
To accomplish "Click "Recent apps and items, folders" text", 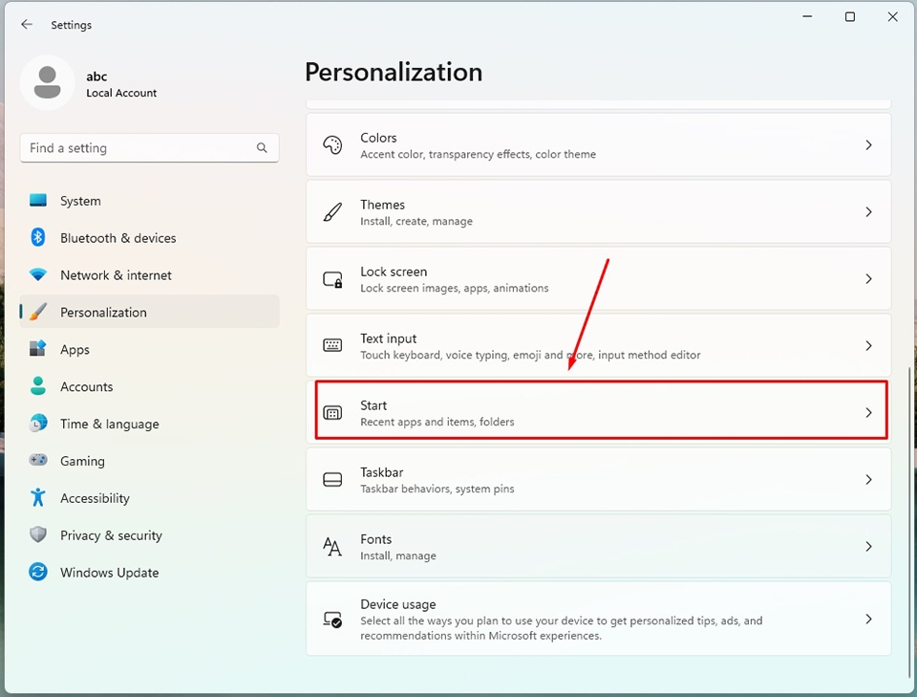I will click(x=437, y=422).
